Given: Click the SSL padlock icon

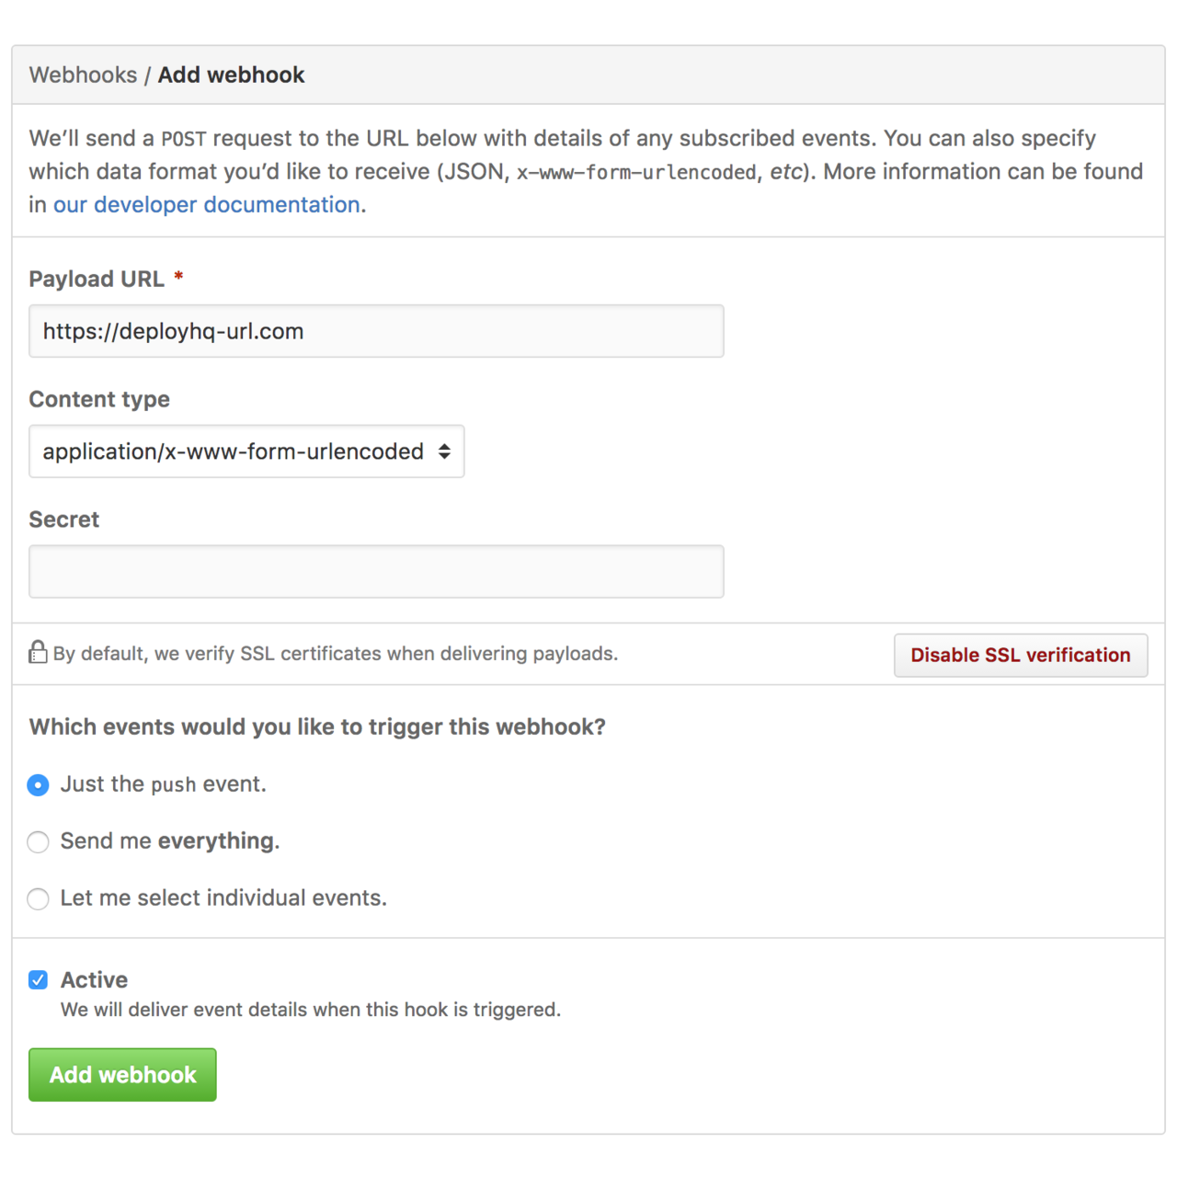Looking at the screenshot, I should point(38,653).
